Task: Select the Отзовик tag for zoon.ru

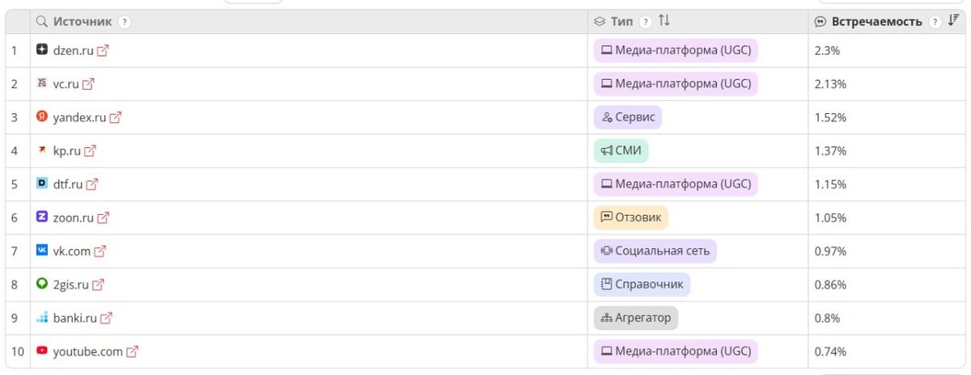Action: [x=631, y=217]
